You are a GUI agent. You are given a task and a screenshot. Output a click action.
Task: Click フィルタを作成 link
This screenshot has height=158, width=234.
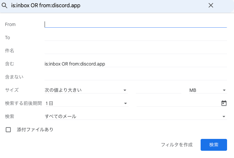pyautogui.click(x=177, y=145)
